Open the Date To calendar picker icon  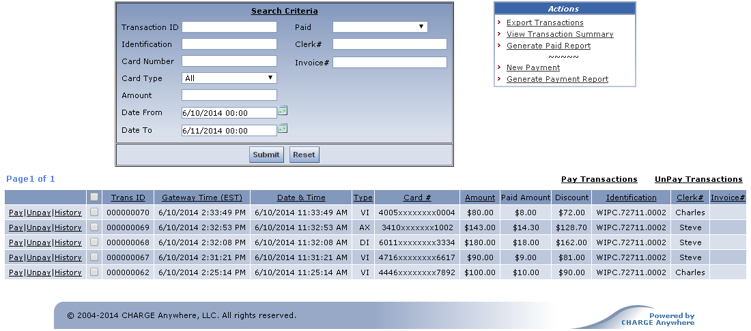pos(283,128)
